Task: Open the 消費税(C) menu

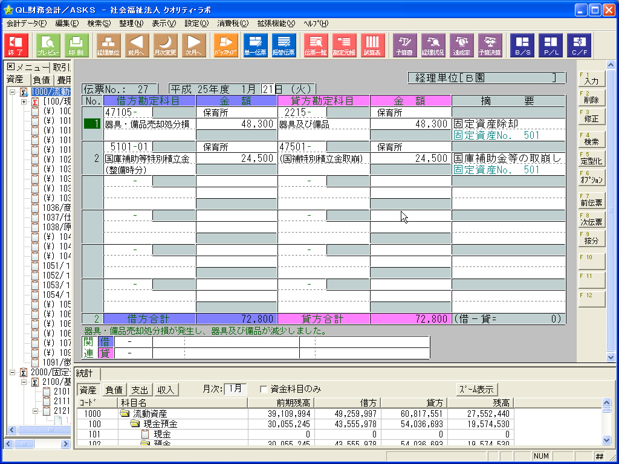Action: [233, 24]
